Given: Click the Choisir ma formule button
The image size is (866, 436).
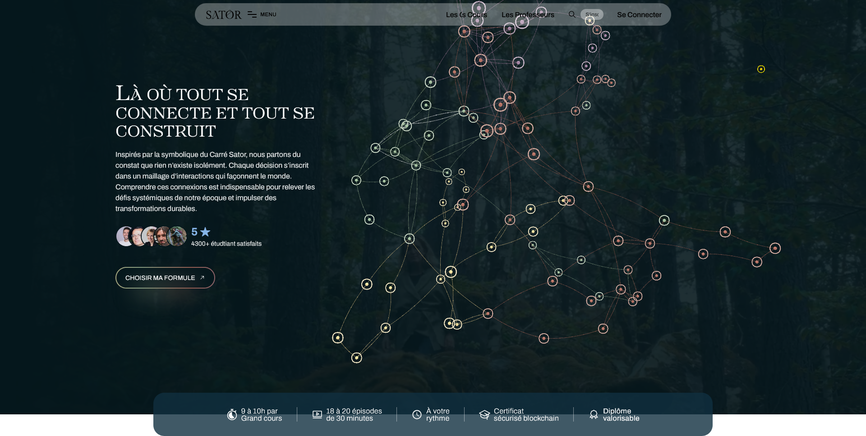Looking at the screenshot, I should [x=165, y=278].
